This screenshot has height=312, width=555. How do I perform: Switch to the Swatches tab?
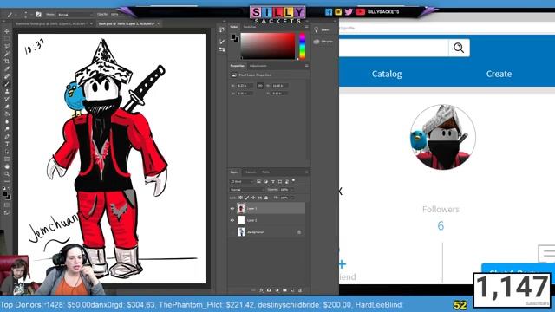click(x=250, y=27)
